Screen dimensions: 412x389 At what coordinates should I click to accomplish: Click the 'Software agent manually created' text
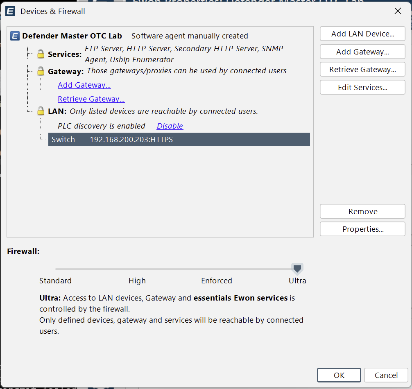click(190, 36)
